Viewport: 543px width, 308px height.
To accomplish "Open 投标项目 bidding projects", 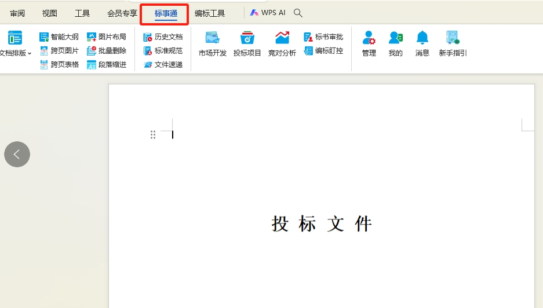I will click(247, 43).
